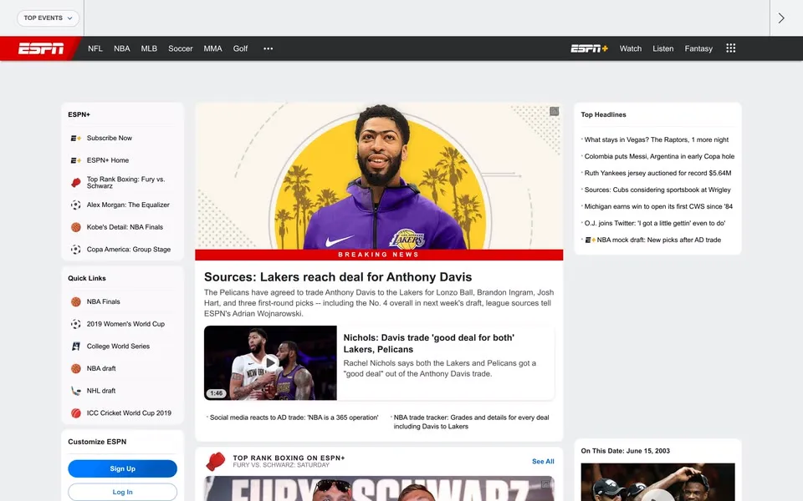Open 'NBA trade tracker: Grades and details' link
This screenshot has width=803, height=501.
[471, 422]
